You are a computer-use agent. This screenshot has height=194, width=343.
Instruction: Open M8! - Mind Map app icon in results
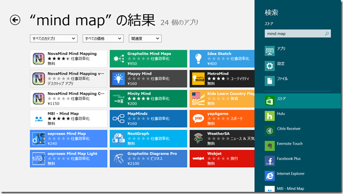[39, 119]
